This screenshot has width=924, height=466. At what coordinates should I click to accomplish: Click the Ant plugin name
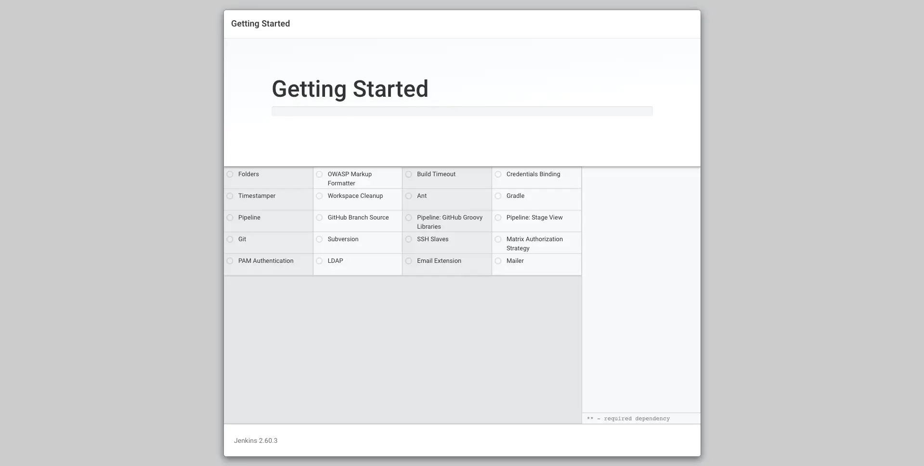click(422, 196)
